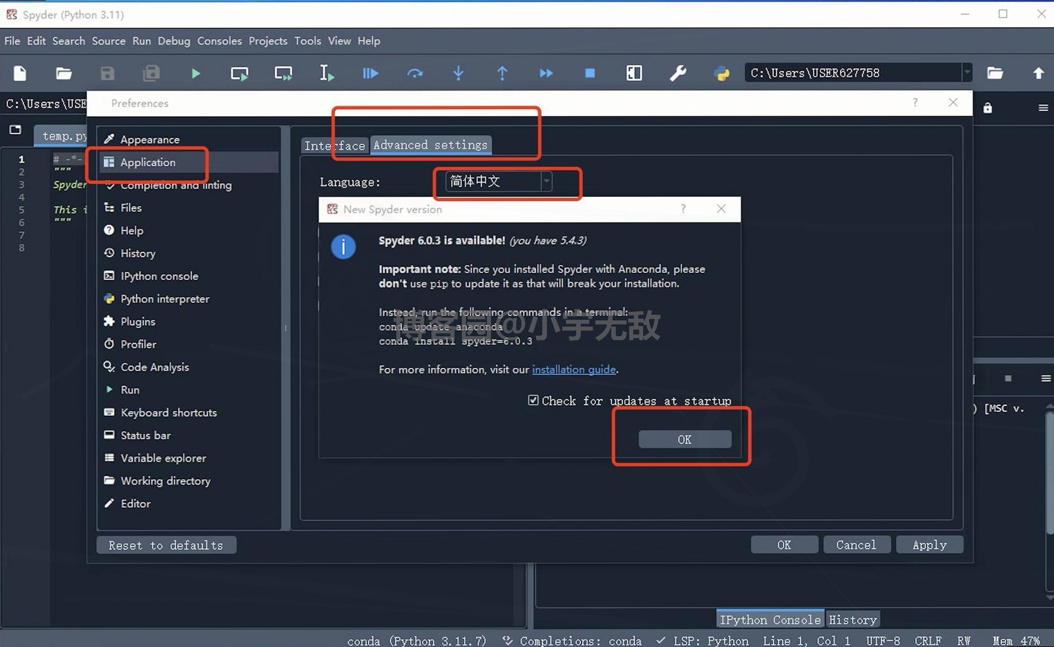
Task: Open the Projects menu
Action: 268,41
